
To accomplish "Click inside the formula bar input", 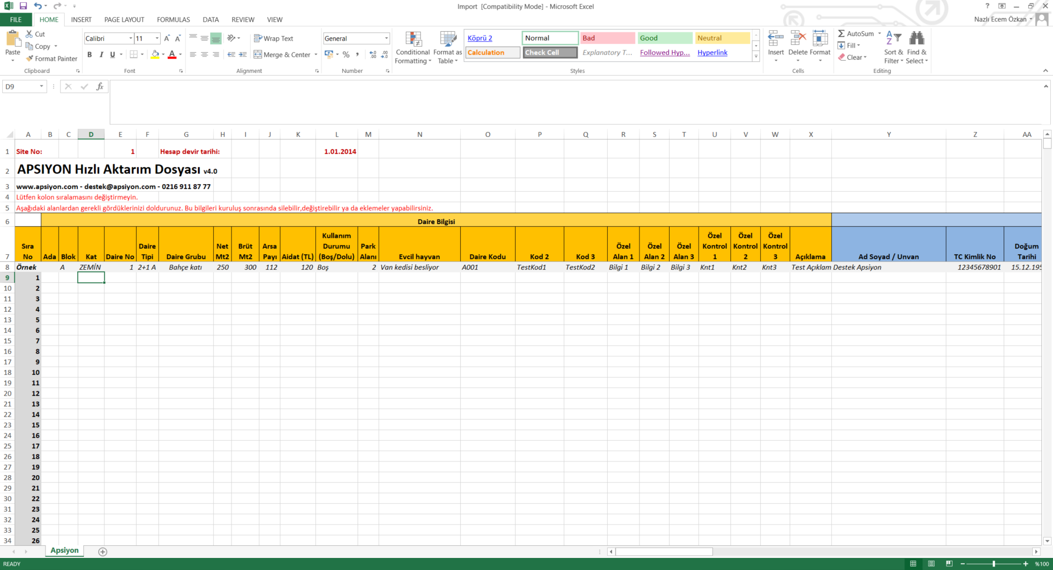I will (x=575, y=102).
